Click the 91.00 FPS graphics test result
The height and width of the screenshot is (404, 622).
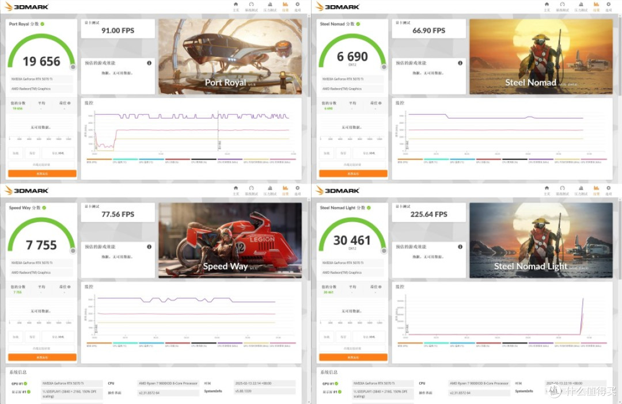[x=118, y=31]
